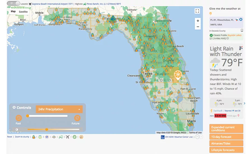Open Almanac/Tides
The width and height of the screenshot is (252, 154).
[x=226, y=143]
